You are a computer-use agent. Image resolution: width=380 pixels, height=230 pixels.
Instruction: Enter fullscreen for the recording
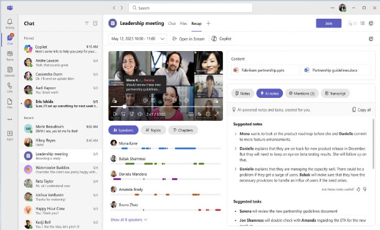tap(216, 114)
